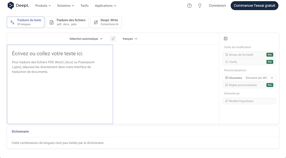
Task: Switch to Traduire des fichiers tab
Action: coord(67,22)
